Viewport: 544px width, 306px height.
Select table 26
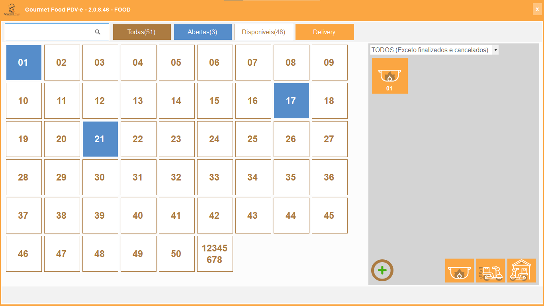[x=292, y=139]
